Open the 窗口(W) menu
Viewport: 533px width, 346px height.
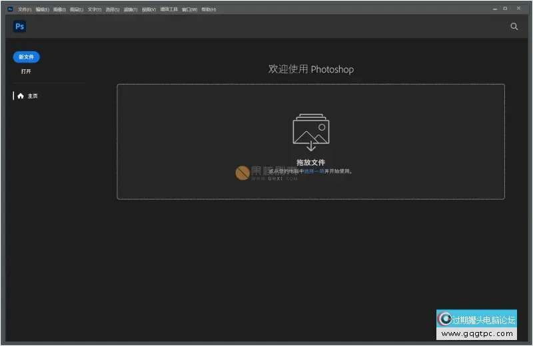coord(189,9)
